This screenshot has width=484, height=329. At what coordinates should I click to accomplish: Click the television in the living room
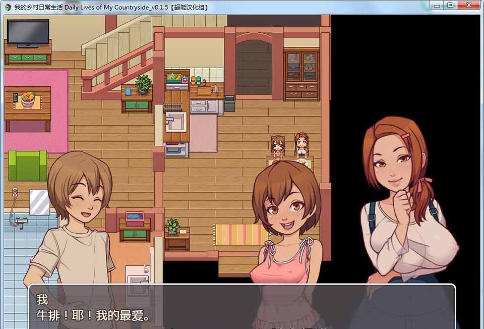(x=28, y=33)
